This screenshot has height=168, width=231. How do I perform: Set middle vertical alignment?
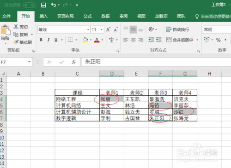[133, 29]
